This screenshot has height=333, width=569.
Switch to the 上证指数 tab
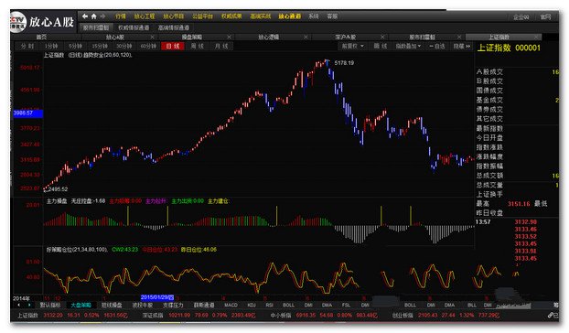499,37
